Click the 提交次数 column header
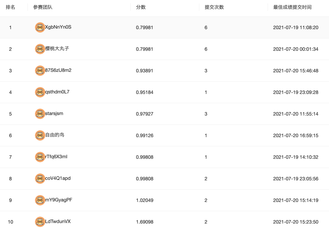 214,7
